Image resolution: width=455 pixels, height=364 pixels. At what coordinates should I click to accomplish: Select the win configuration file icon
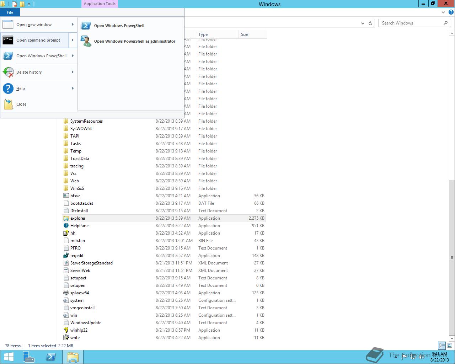pos(66,315)
